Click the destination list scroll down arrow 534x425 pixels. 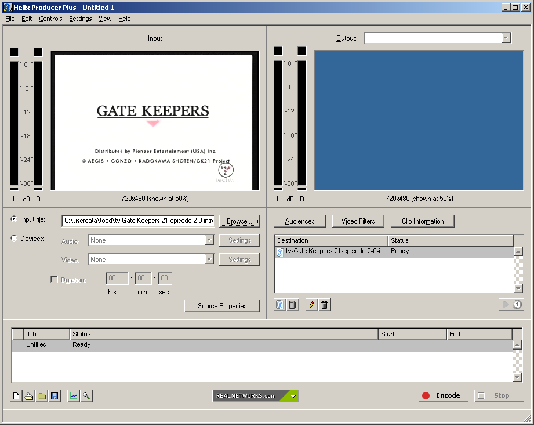(x=518, y=289)
